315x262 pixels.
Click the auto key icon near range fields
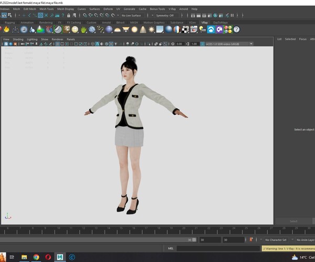pos(251,239)
